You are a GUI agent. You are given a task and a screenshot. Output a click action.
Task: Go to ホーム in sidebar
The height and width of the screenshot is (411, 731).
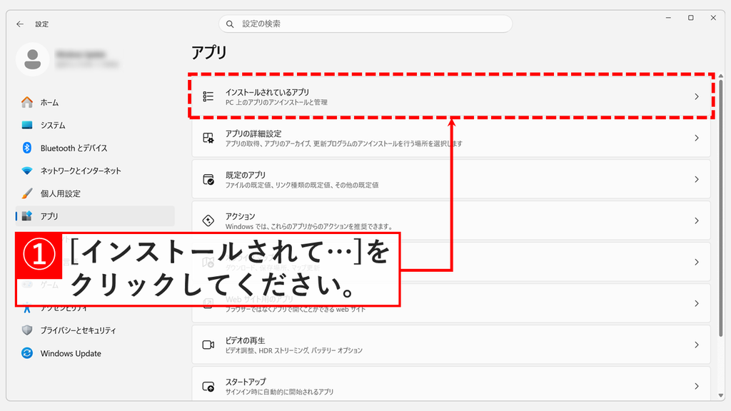click(95, 102)
